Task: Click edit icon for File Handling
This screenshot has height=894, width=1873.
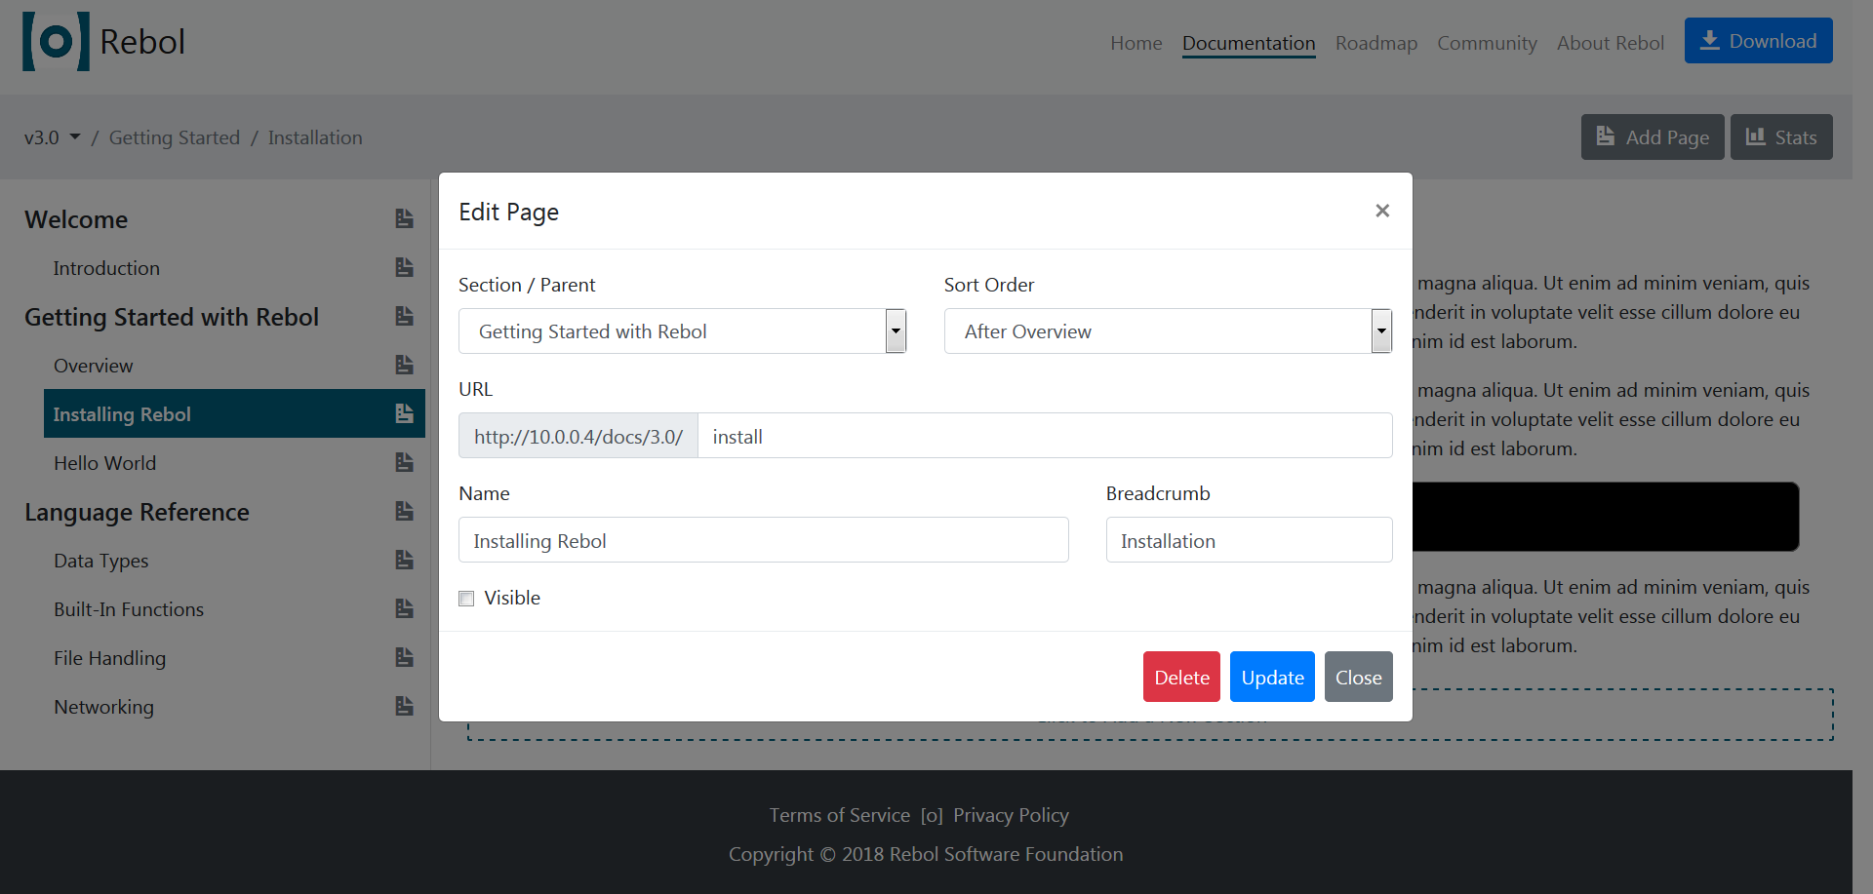Action: pyautogui.click(x=404, y=657)
